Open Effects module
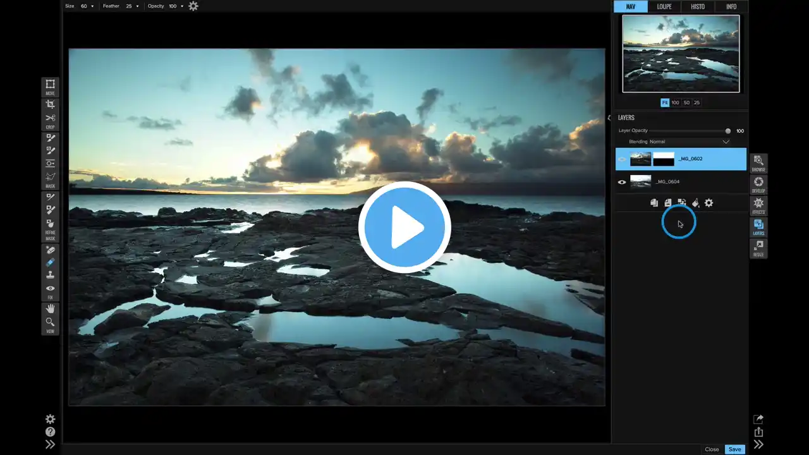 pos(758,205)
